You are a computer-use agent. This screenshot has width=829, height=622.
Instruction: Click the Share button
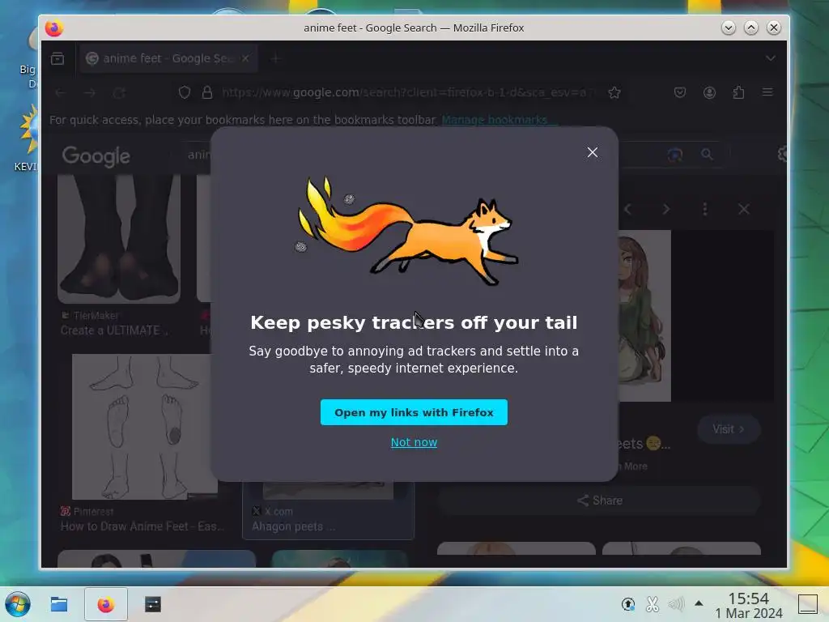[x=600, y=501]
